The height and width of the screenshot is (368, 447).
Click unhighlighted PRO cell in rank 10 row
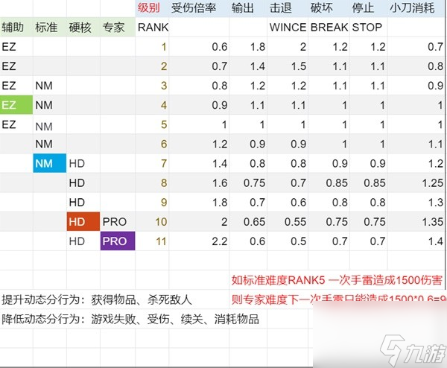coord(118,221)
